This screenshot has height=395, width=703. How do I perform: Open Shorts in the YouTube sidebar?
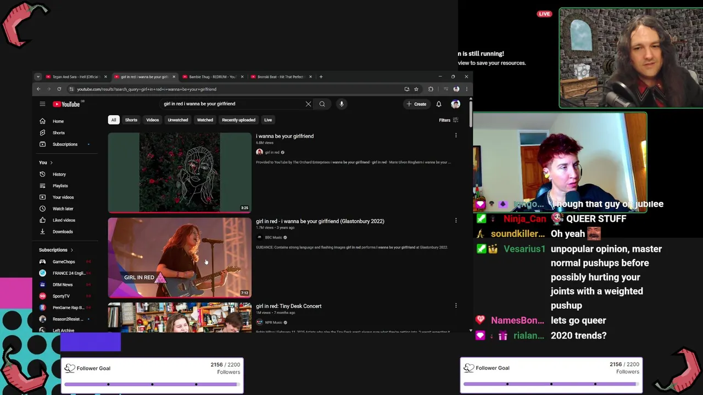[x=58, y=133]
